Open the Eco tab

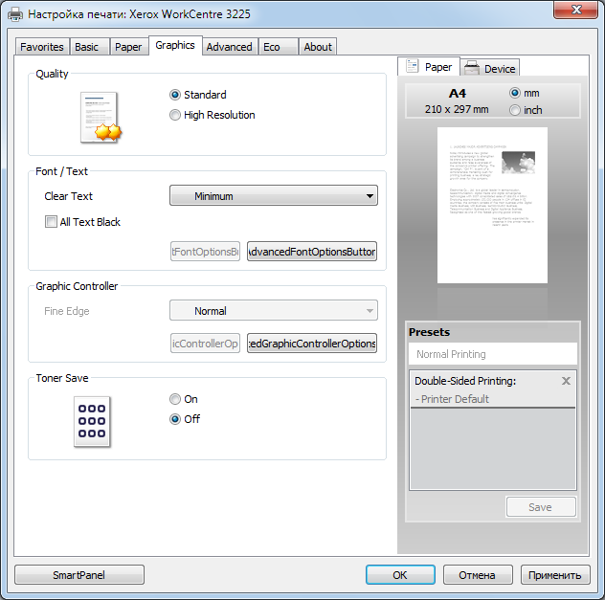point(278,47)
